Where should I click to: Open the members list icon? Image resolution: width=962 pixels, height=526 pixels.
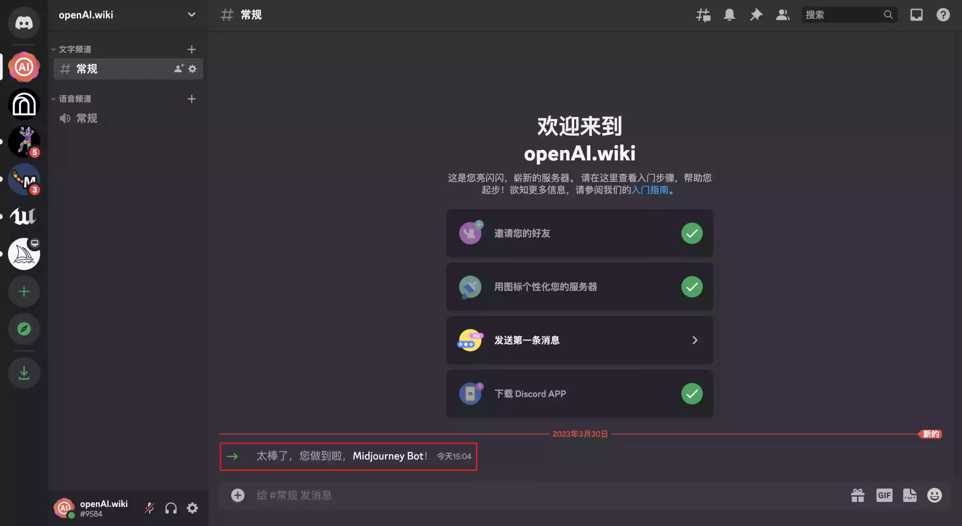[x=782, y=14]
